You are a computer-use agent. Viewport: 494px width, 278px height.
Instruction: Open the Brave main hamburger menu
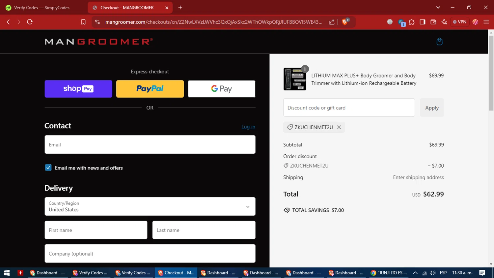pyautogui.click(x=486, y=22)
